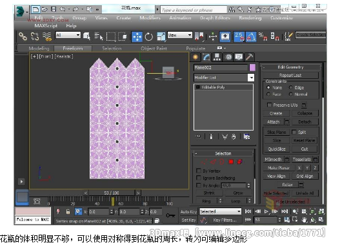Click the Plane002 object color swatch
Image resolution: width=351 pixels, height=245 pixels.
pyautogui.click(x=252, y=67)
